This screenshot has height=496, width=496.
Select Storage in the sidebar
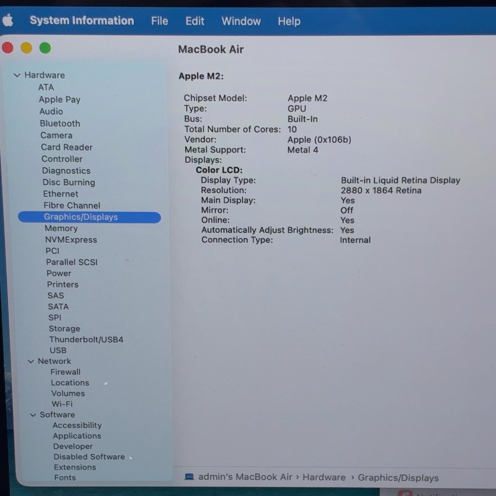point(64,329)
